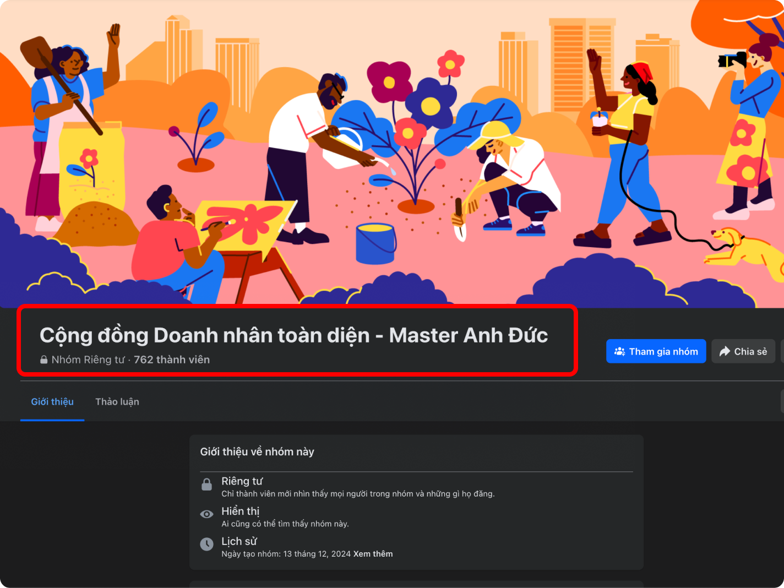Click the eye icon next to Hiển thị
This screenshot has height=588, width=784.
click(206, 514)
